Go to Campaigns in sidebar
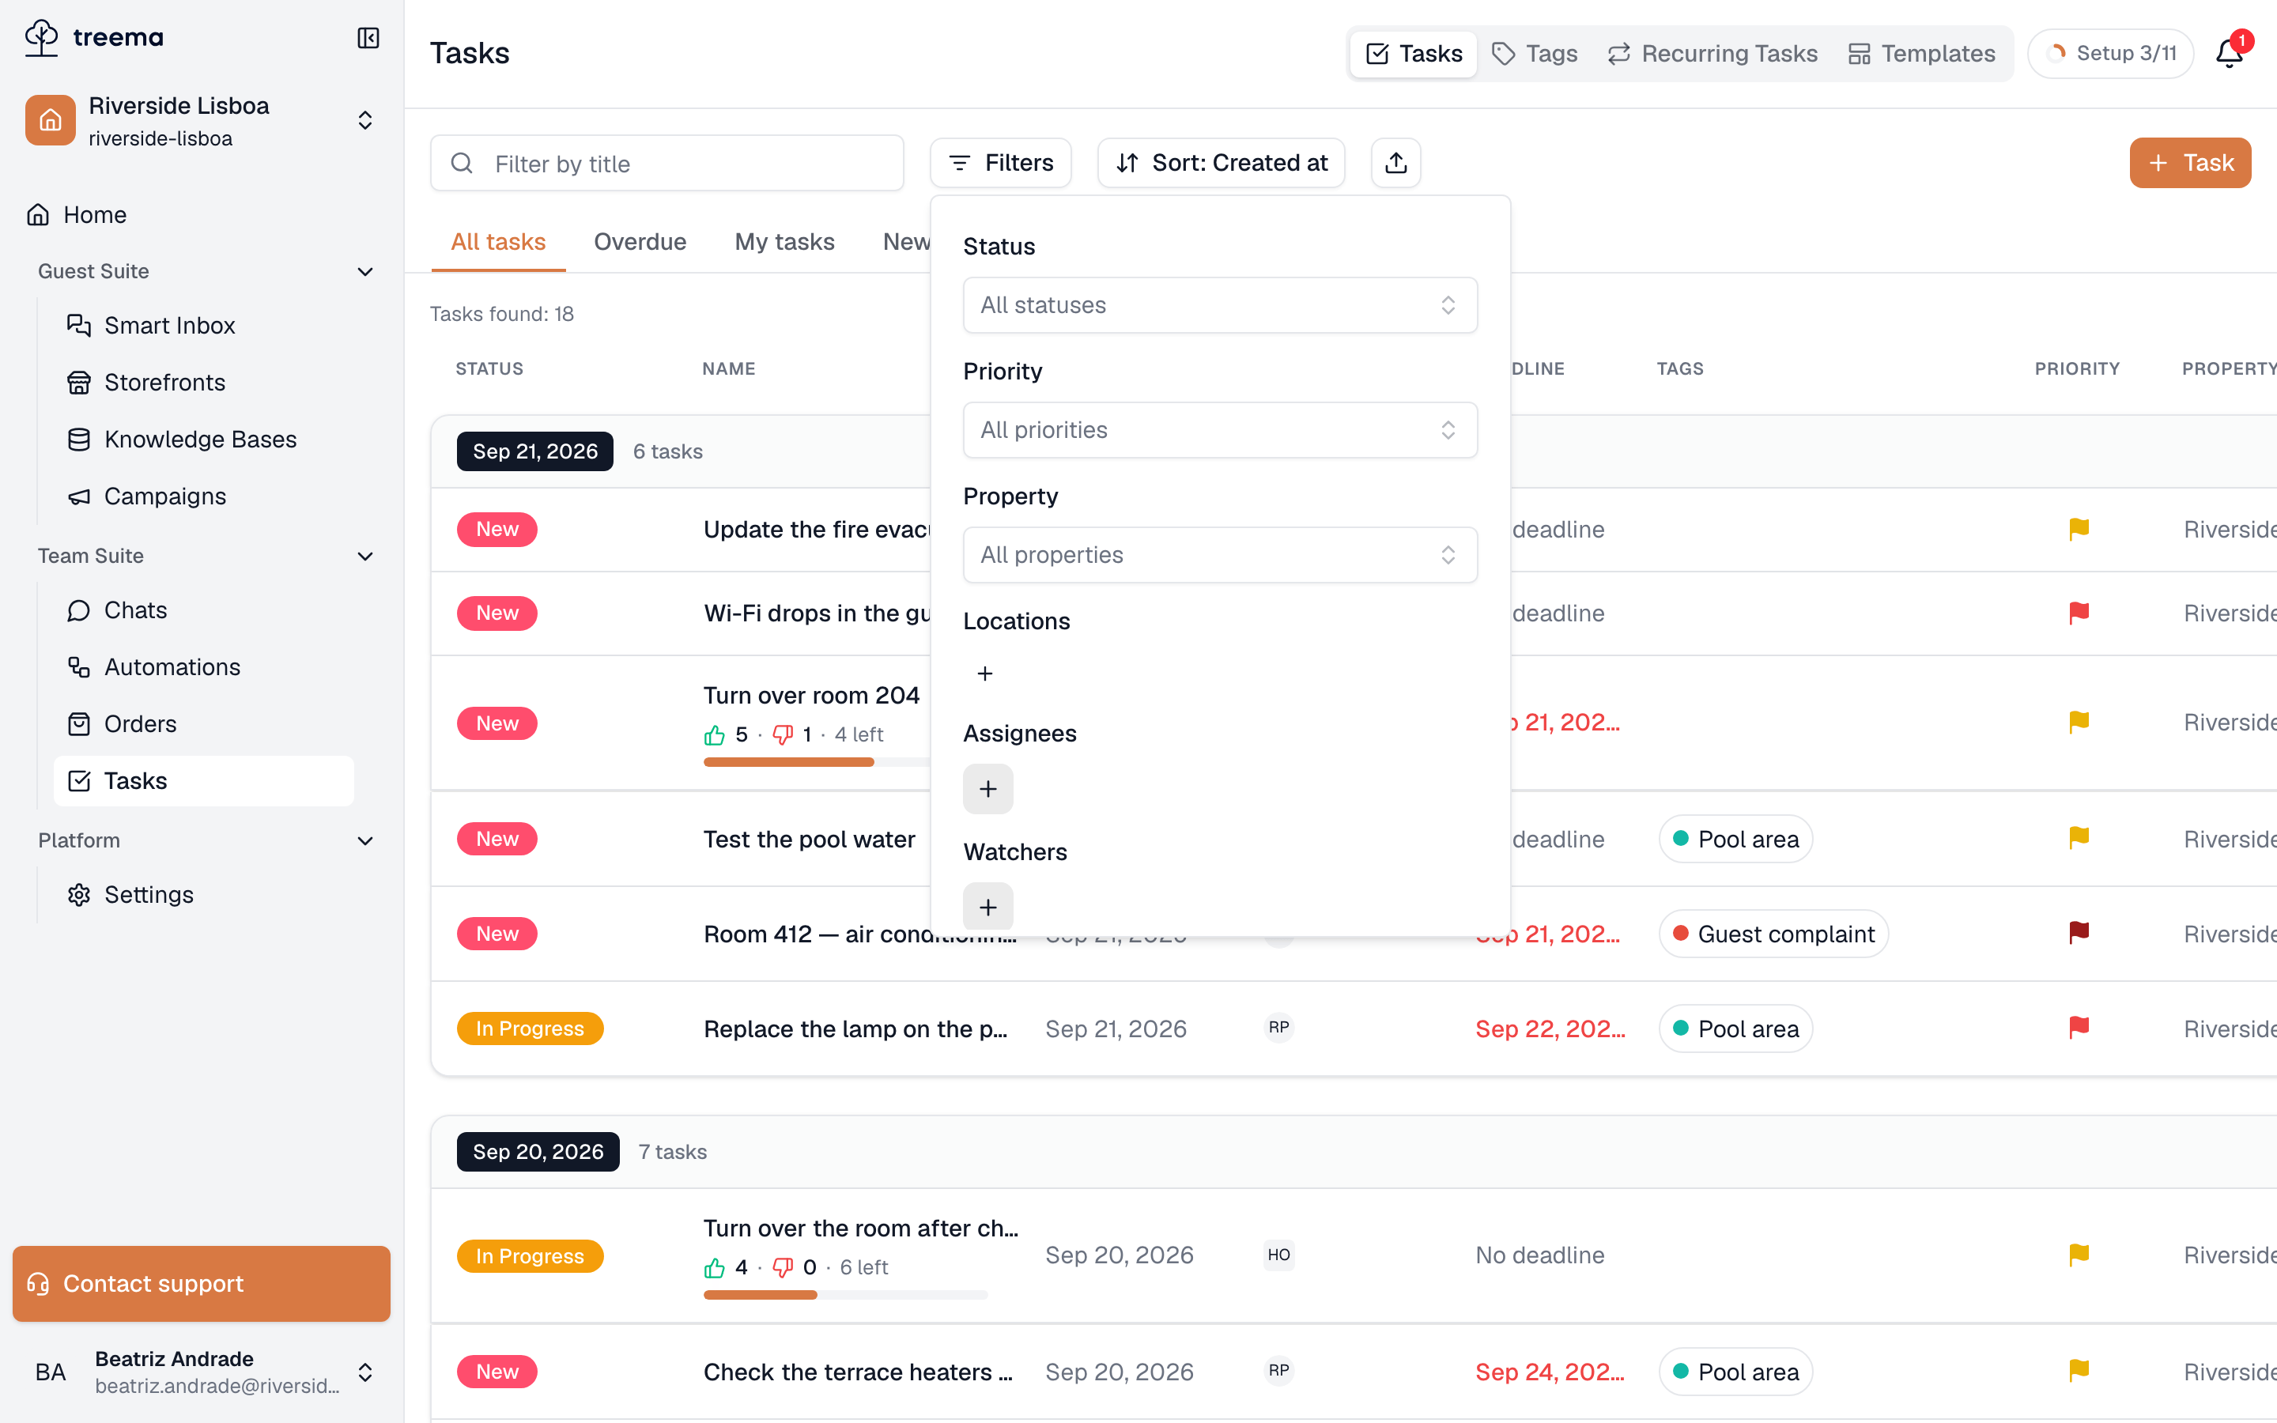Screen dimensions: 2277x1423 (x=204, y=497)
